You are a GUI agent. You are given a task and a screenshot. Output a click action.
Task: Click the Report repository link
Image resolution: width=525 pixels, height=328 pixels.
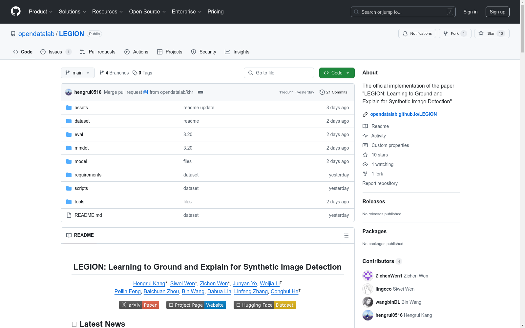click(x=380, y=183)
